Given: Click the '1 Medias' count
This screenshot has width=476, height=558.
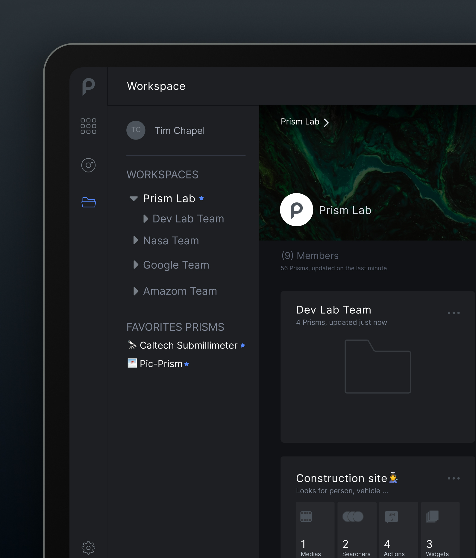Looking at the screenshot, I should (311, 548).
